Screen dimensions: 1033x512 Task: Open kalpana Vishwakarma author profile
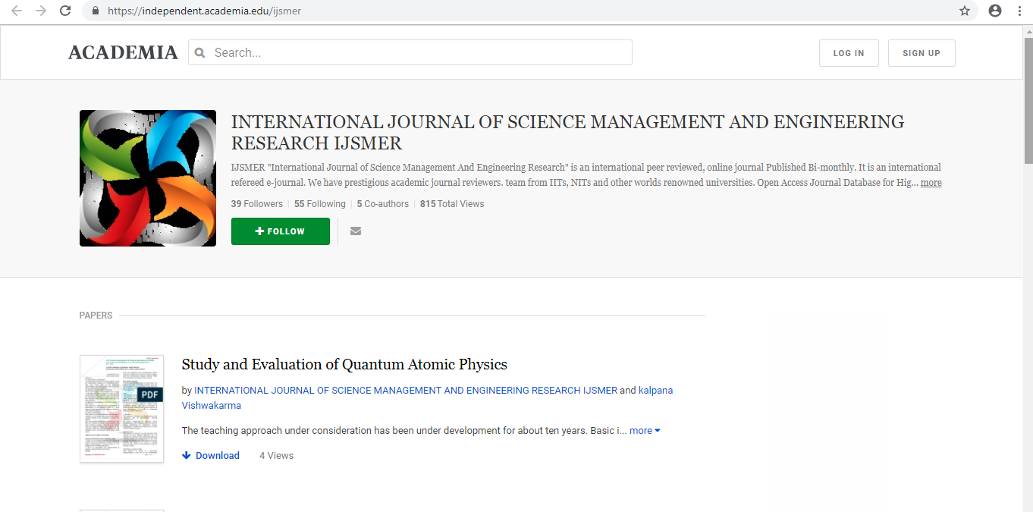tap(655, 391)
